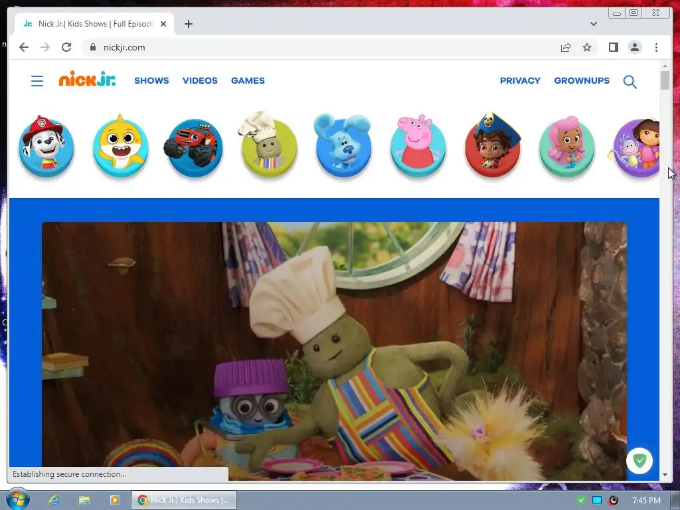Focus the nickjr.com address bar
Viewport: 680px width, 510px height.
pos(321,47)
